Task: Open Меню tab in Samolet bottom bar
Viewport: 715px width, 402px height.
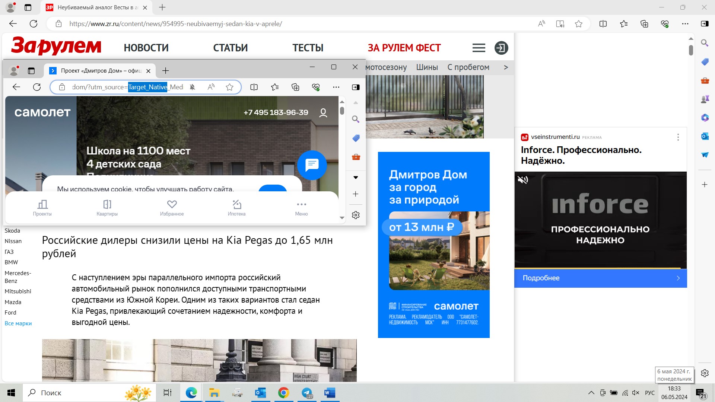Action: coord(301,208)
